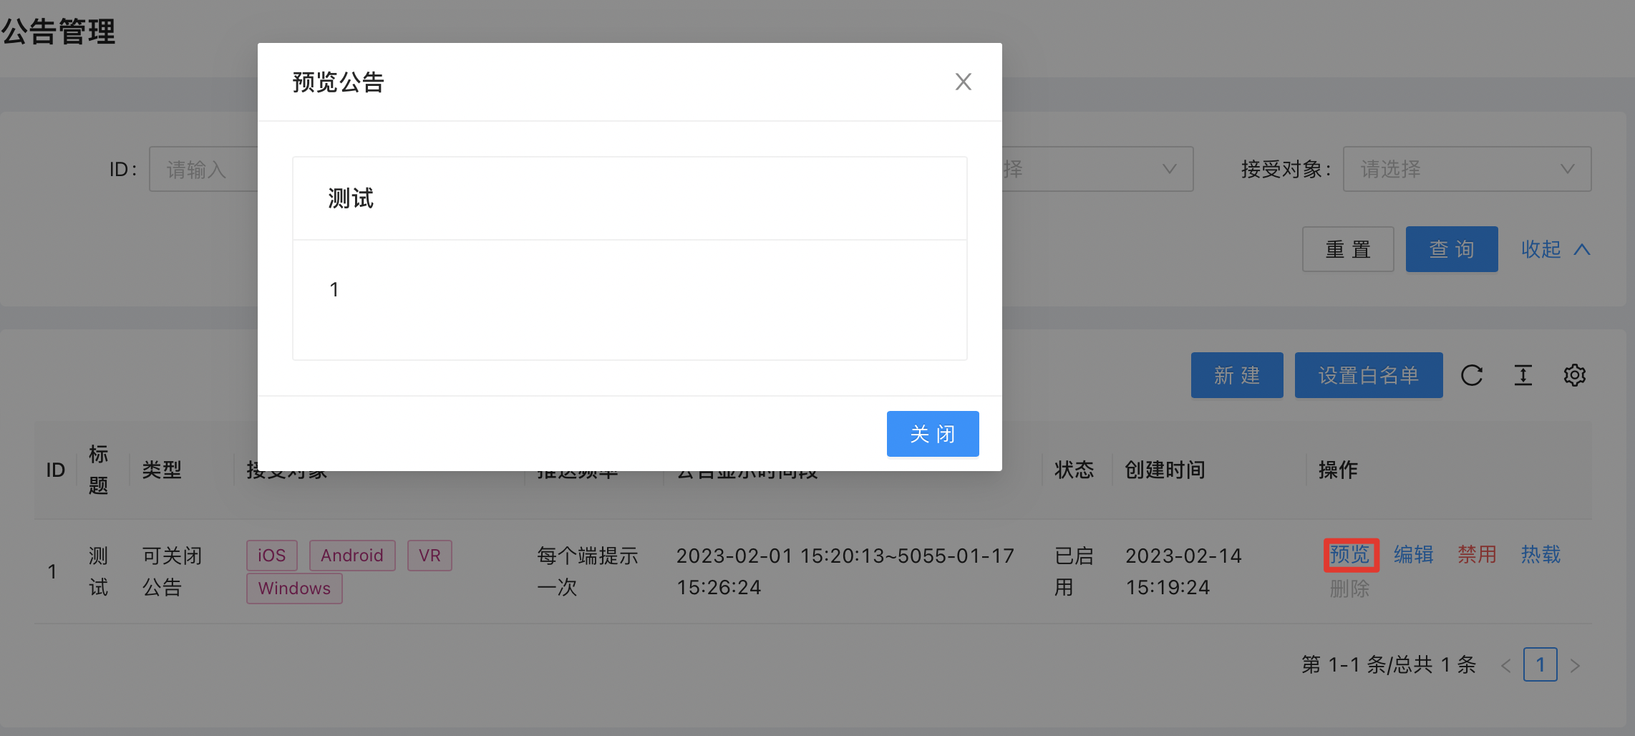Collapse filters with 收起 link
The image size is (1635, 736).
1555,249
